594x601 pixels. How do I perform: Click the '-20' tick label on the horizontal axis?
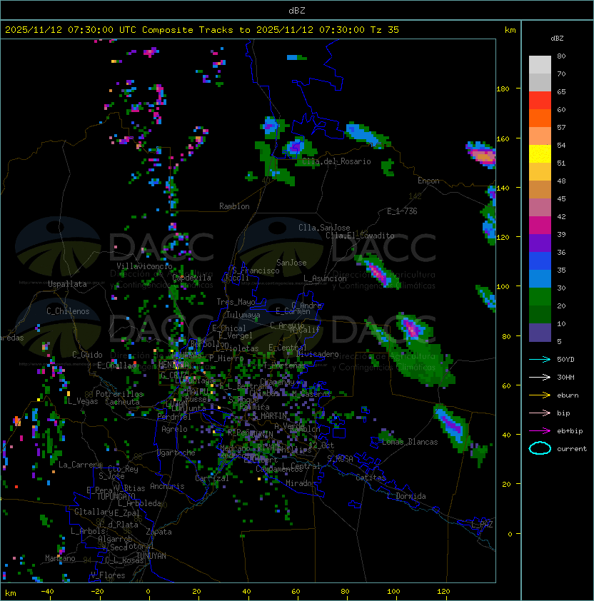tap(97, 592)
